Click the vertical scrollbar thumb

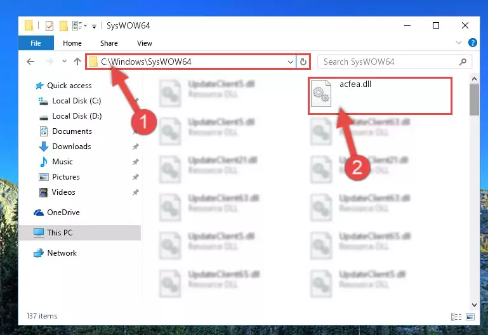[474, 100]
